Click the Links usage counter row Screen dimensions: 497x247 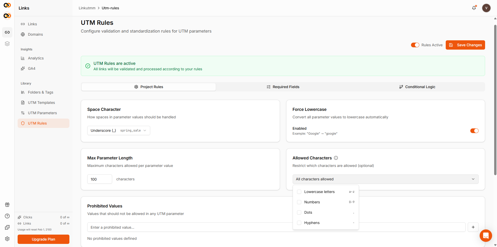click(x=44, y=223)
